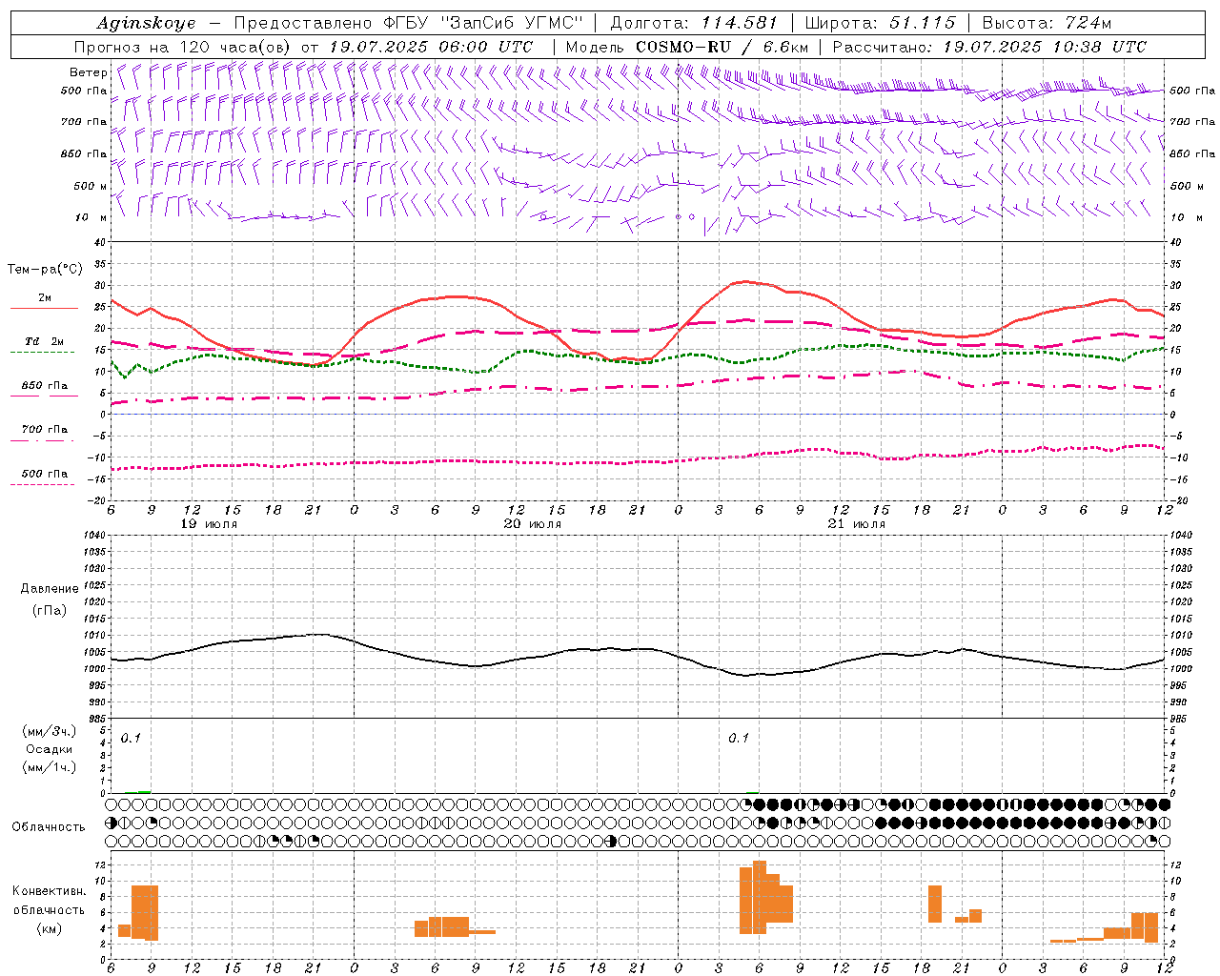Click the latitude value "Широта: 51.115"

tap(881, 23)
